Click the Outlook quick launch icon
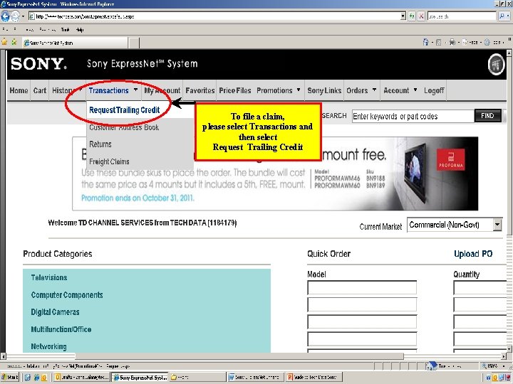513x384 pixels. click(44, 378)
